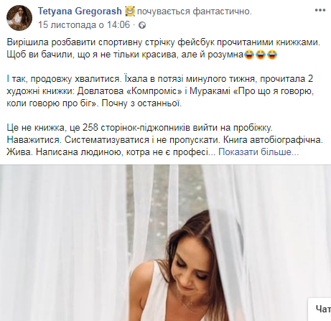Screen dimensions: 331x321
Task: Expand the post with "Показати більше..."
Action: [x=258, y=152]
